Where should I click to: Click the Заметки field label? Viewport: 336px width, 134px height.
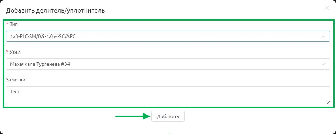pyautogui.click(x=16, y=80)
